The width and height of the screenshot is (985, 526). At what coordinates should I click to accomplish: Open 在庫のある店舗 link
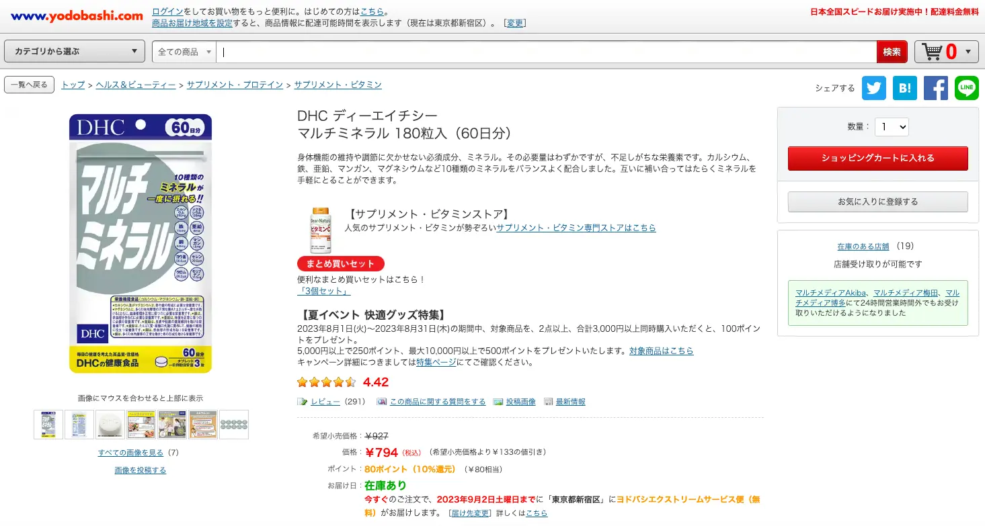click(863, 247)
